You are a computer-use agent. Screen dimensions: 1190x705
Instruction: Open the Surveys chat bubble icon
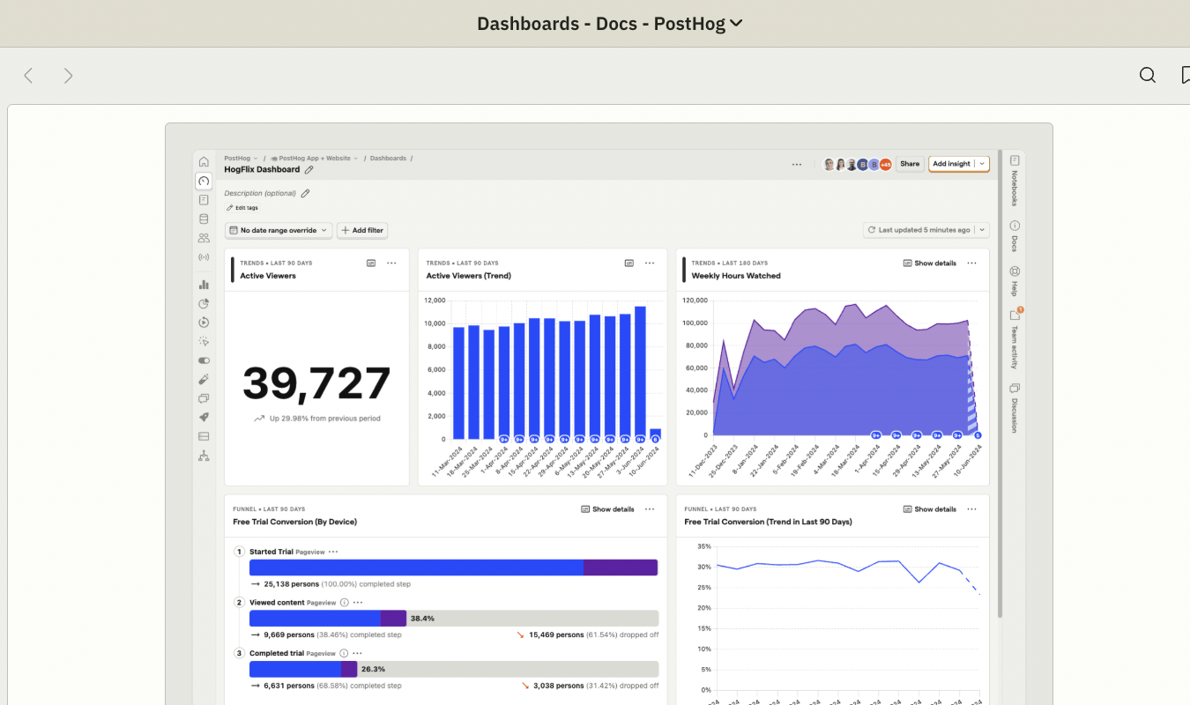204,397
